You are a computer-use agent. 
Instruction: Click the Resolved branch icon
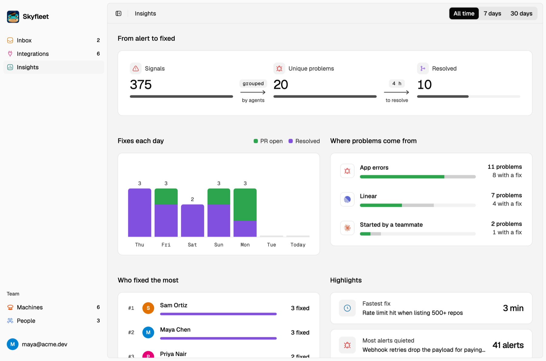pos(423,69)
